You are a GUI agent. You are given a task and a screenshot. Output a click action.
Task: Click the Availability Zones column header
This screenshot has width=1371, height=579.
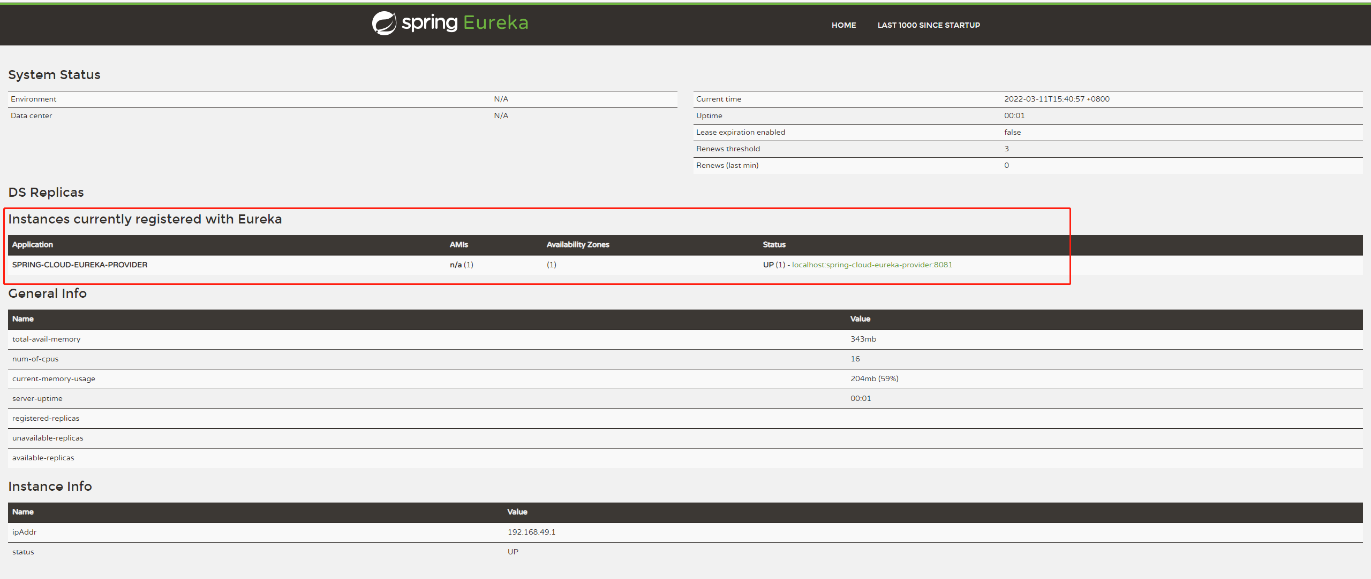tap(578, 244)
